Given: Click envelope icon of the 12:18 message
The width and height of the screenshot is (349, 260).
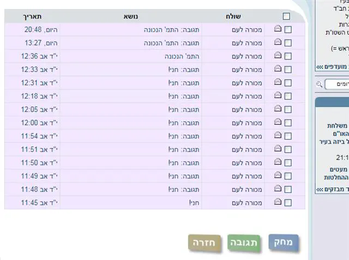Looking at the screenshot, I should [x=278, y=95].
